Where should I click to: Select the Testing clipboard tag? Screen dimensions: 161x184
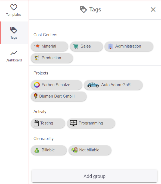[48, 123]
